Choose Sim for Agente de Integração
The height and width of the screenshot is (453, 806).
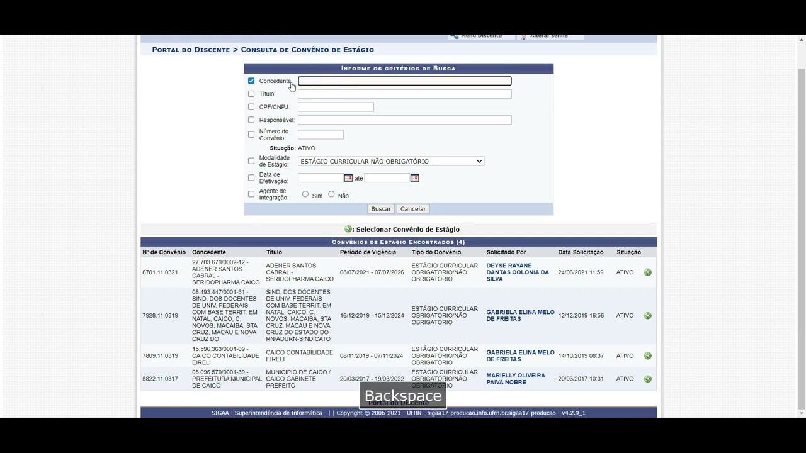pos(305,194)
